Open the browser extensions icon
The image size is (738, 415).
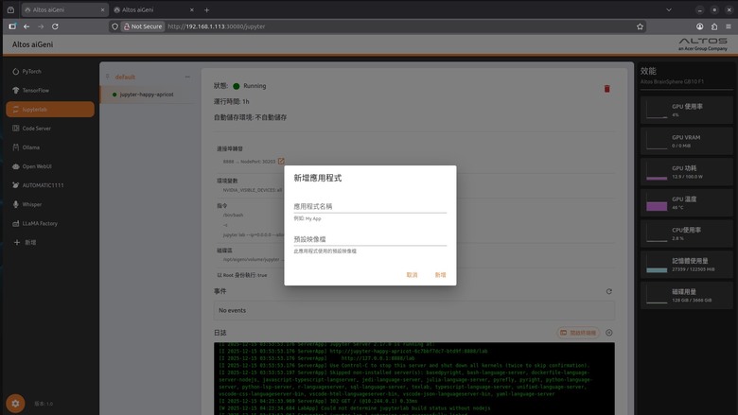click(x=714, y=26)
